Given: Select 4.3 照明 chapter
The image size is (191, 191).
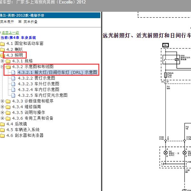Looking at the screenshot, I should [15, 55].
